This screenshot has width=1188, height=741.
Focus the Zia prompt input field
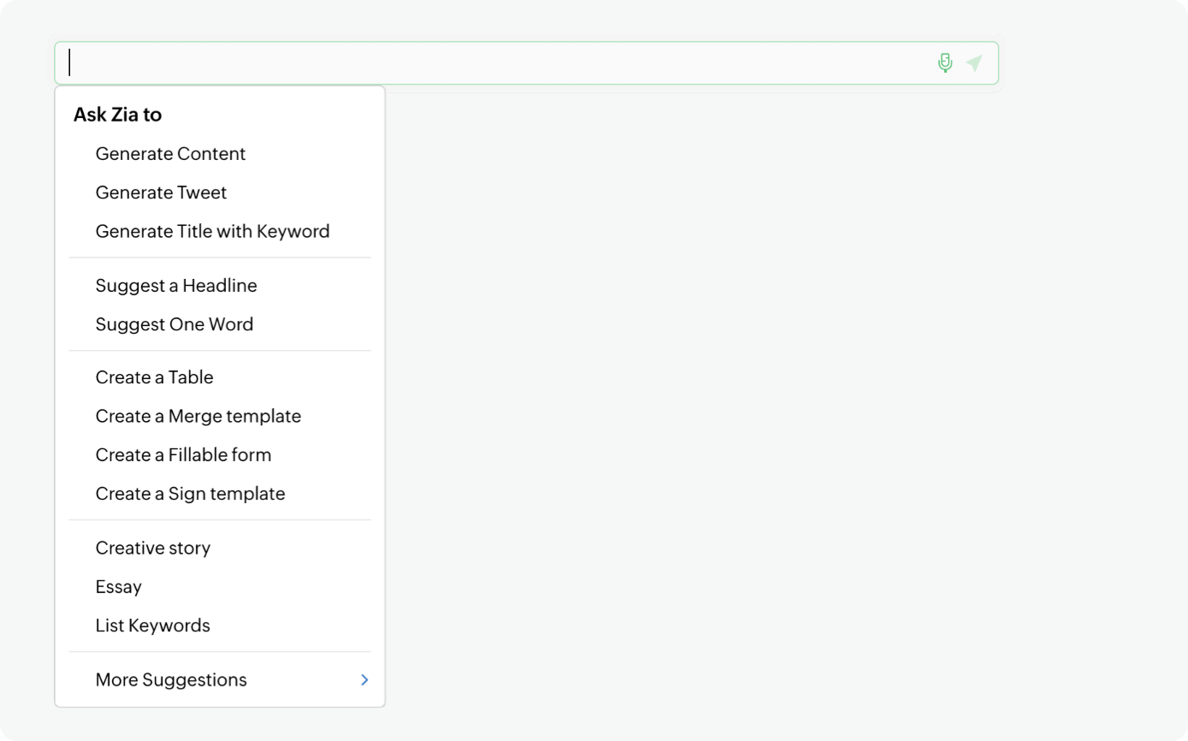[x=496, y=63]
